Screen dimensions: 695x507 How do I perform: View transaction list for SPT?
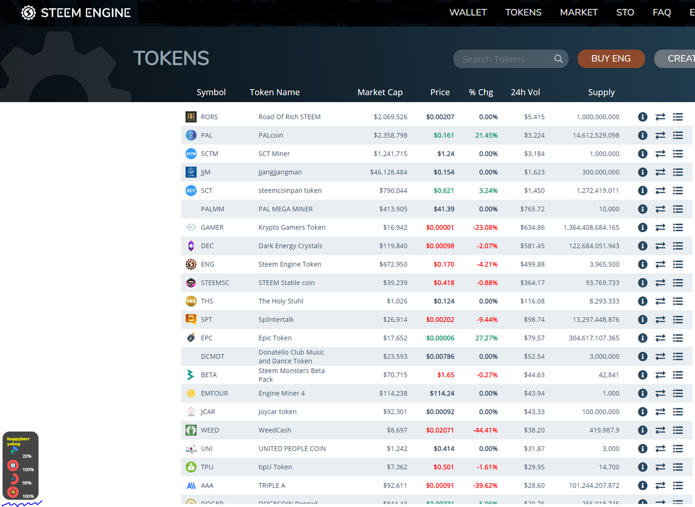pyautogui.click(x=678, y=320)
